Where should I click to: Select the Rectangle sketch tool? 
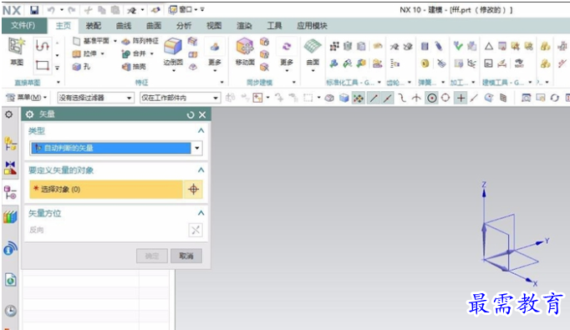click(x=42, y=65)
